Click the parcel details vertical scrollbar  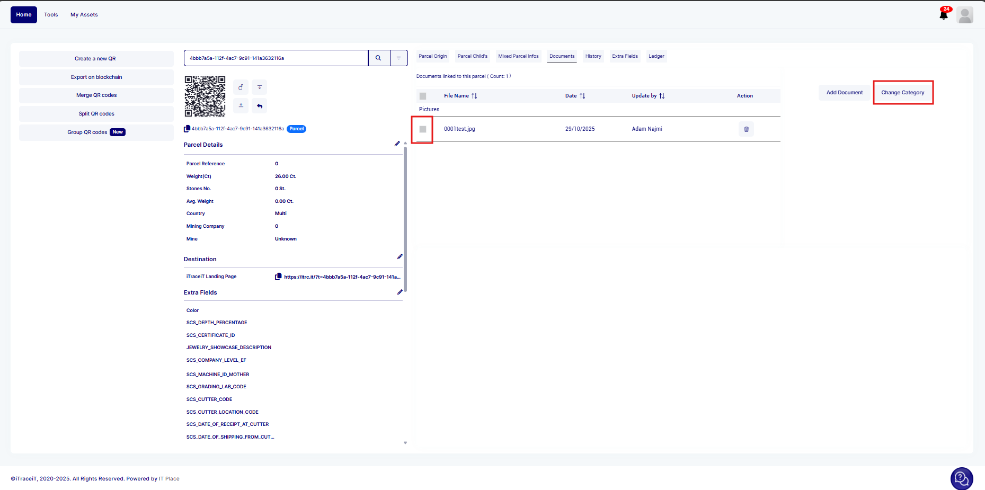tap(405, 217)
